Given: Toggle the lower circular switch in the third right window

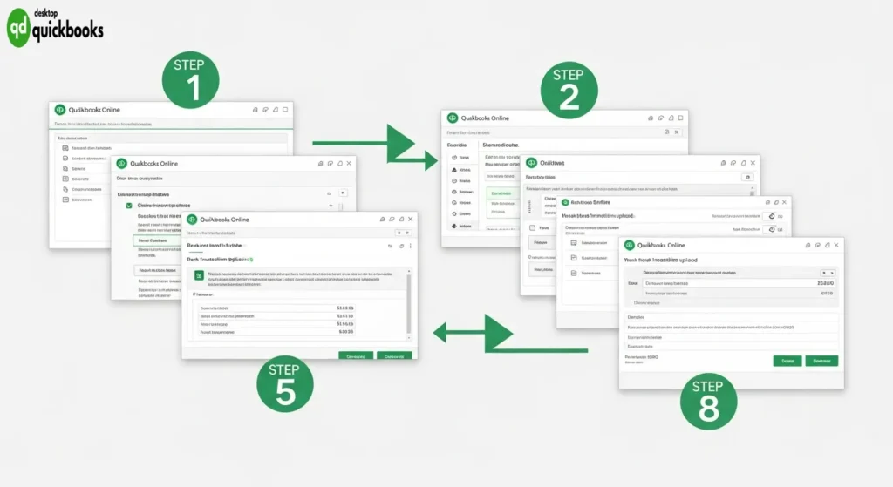Looking at the screenshot, I should click(772, 229).
